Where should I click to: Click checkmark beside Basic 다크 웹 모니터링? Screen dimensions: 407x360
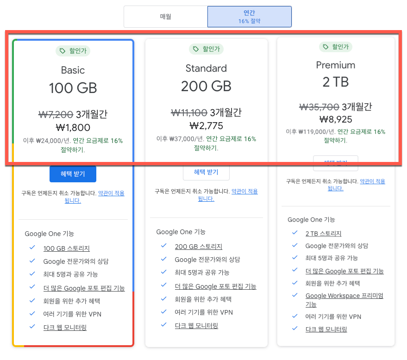click(x=32, y=326)
